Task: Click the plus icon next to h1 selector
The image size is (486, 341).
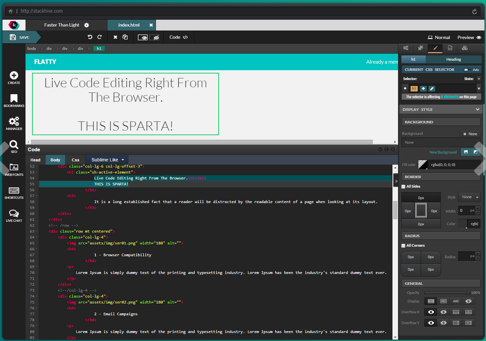Action: pyautogui.click(x=423, y=88)
